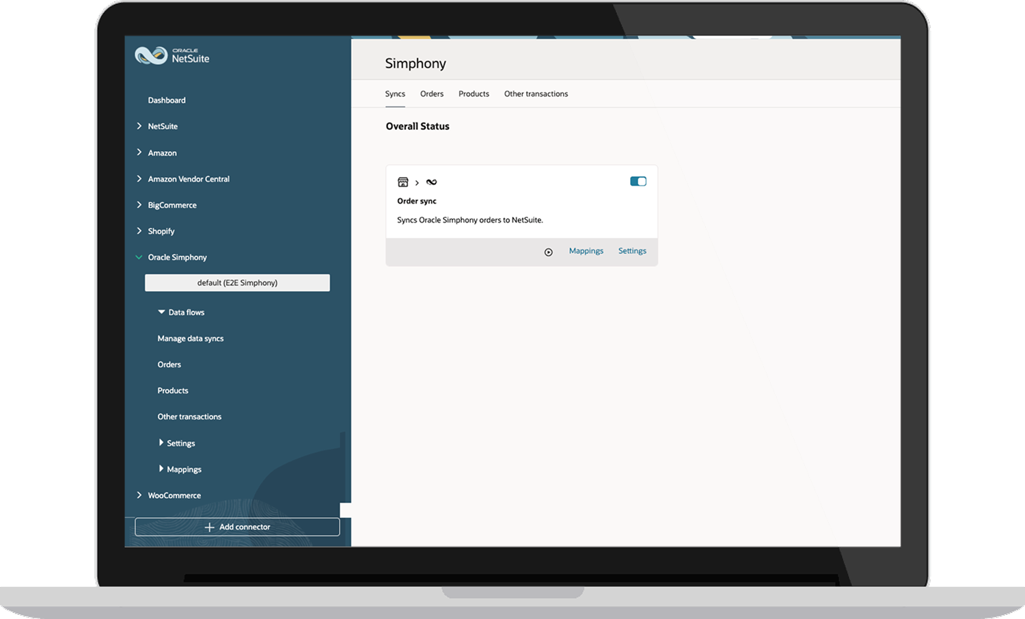
Task: Switch to the Orders tab
Action: (x=432, y=94)
